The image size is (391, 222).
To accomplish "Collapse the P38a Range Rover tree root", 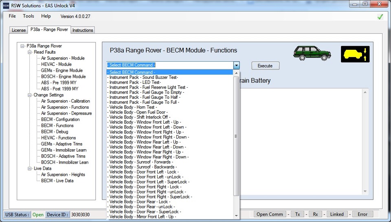I will 22,46.
